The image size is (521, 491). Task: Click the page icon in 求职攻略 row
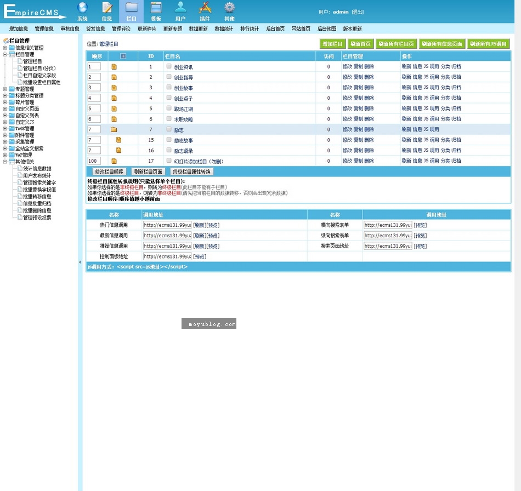pyautogui.click(x=114, y=119)
